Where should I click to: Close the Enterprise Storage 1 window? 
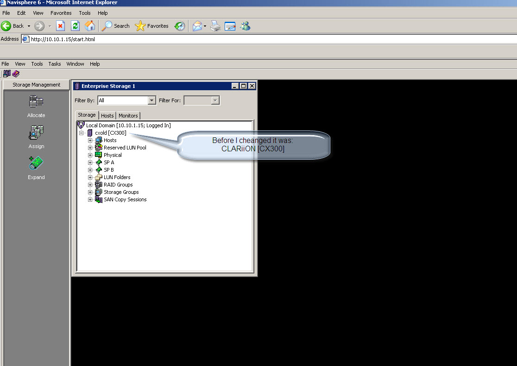point(252,86)
